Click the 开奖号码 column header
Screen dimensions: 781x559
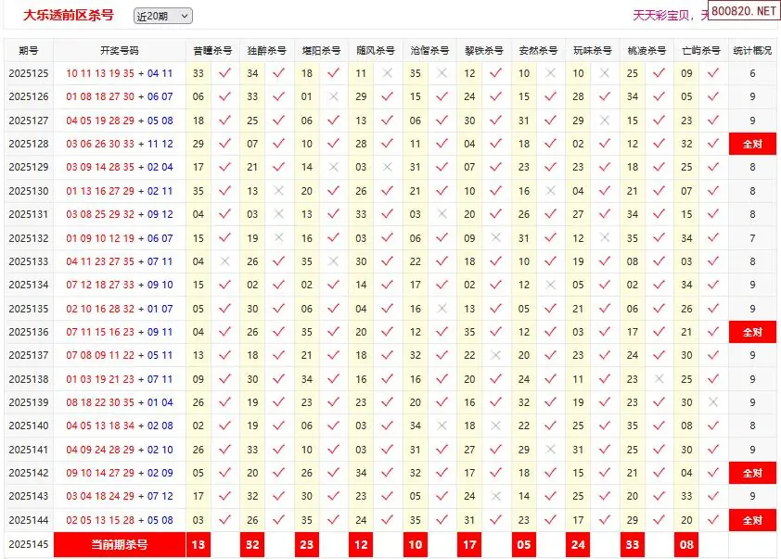[x=120, y=50]
